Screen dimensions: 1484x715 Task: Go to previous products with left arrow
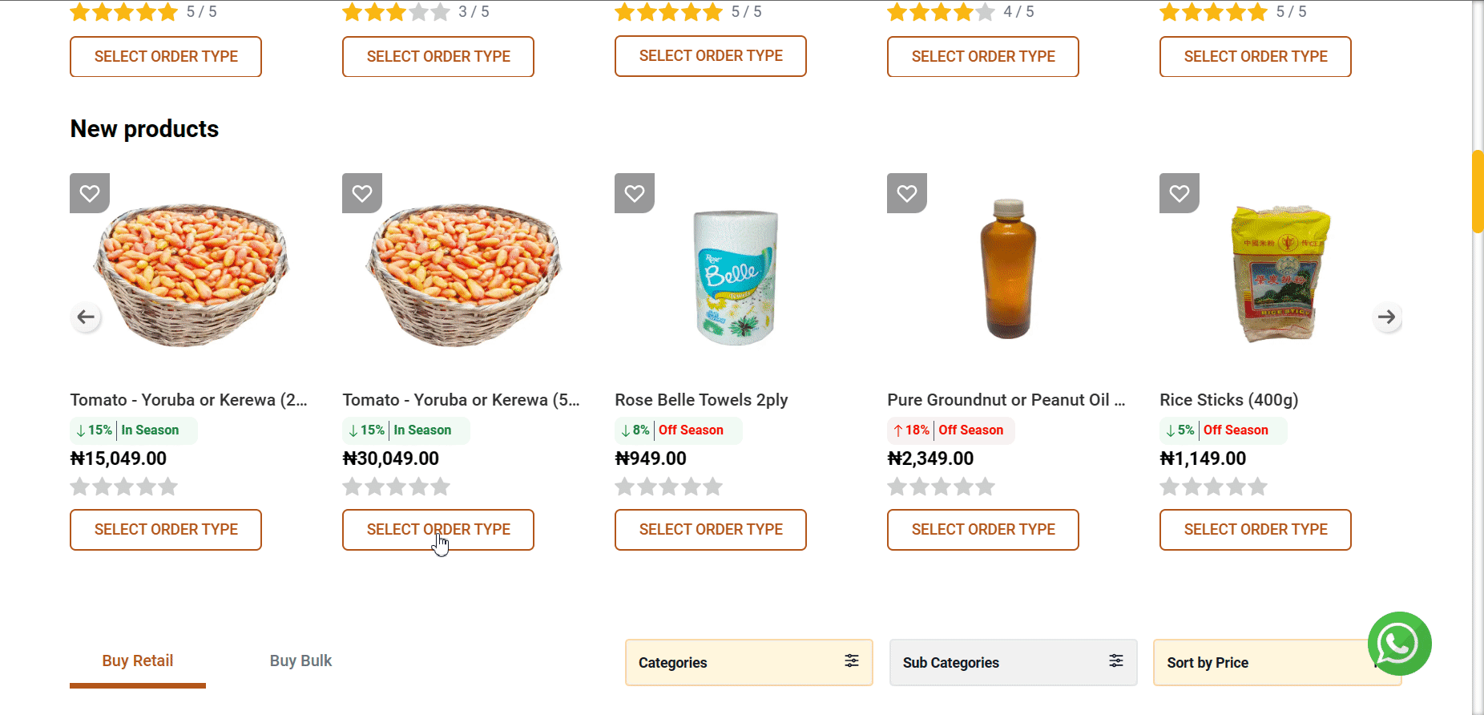[86, 317]
